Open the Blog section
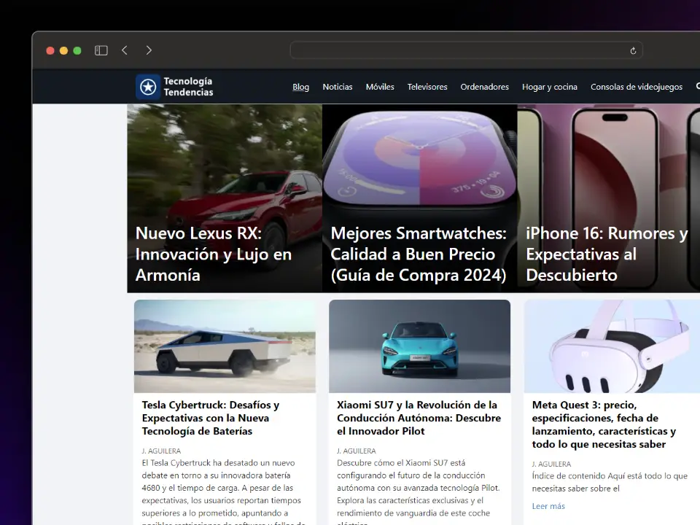The image size is (700, 525). [300, 86]
